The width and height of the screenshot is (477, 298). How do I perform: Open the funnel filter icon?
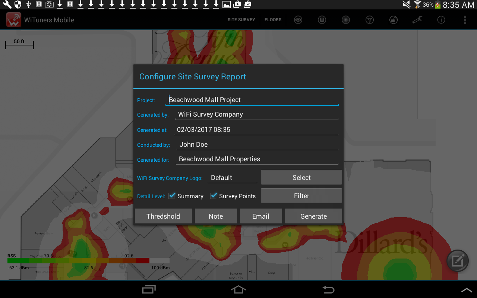coord(370,20)
